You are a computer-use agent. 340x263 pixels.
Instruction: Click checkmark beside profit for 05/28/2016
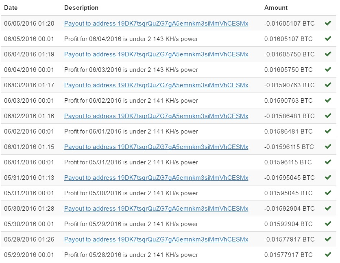[x=328, y=254]
